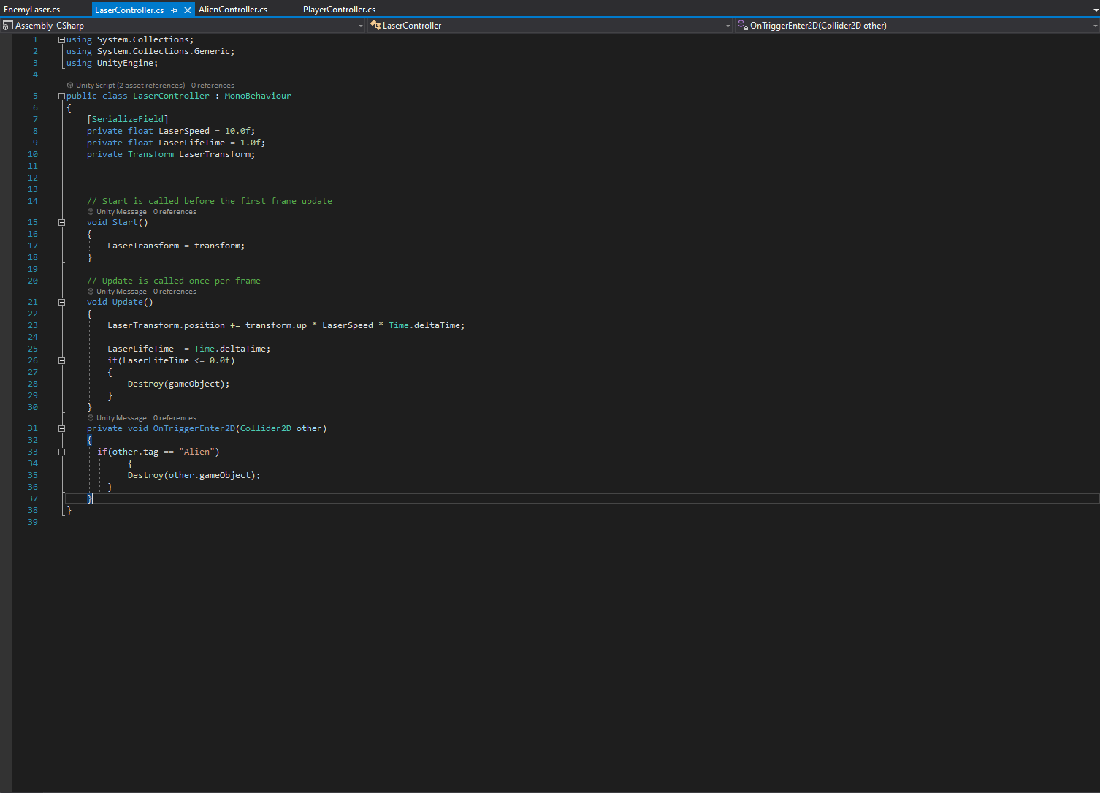Click the MonoBehaviour base class name

pyautogui.click(x=258, y=96)
